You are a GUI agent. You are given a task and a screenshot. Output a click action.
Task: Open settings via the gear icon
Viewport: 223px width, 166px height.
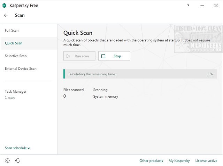click(7, 160)
